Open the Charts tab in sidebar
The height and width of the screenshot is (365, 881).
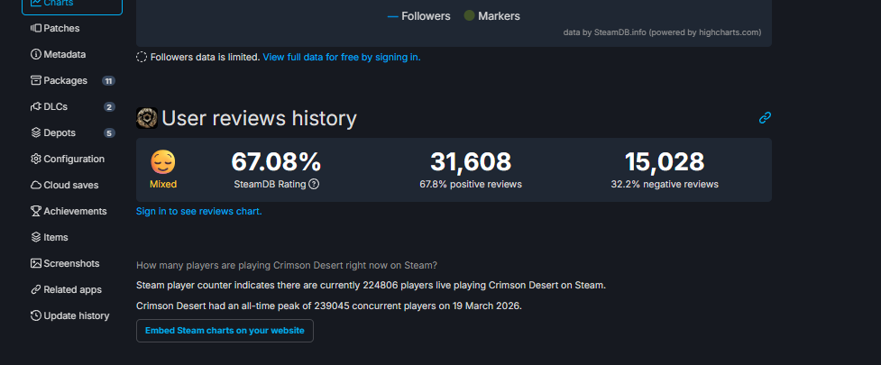[71, 4]
